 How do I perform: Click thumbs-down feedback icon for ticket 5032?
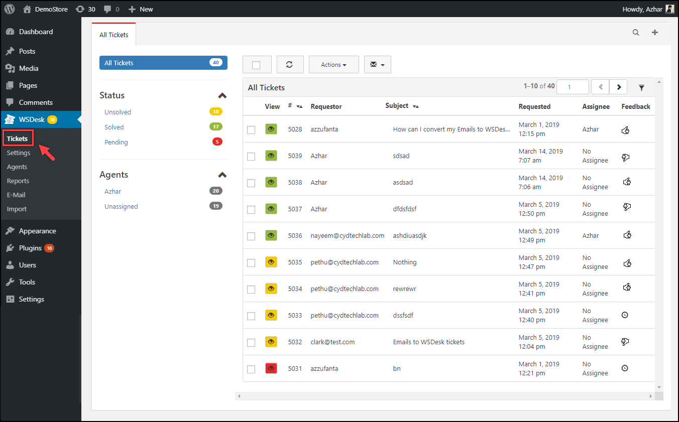pos(626,342)
